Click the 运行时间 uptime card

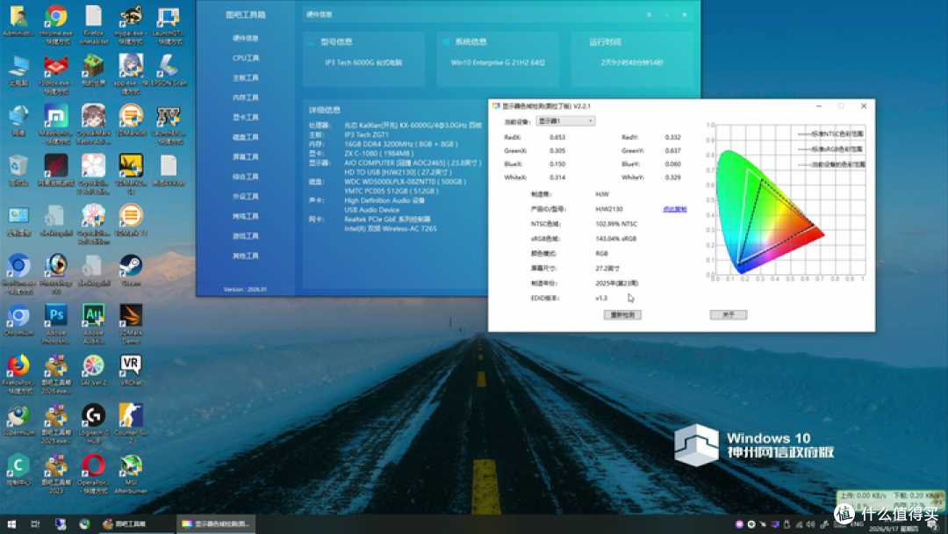click(632, 59)
